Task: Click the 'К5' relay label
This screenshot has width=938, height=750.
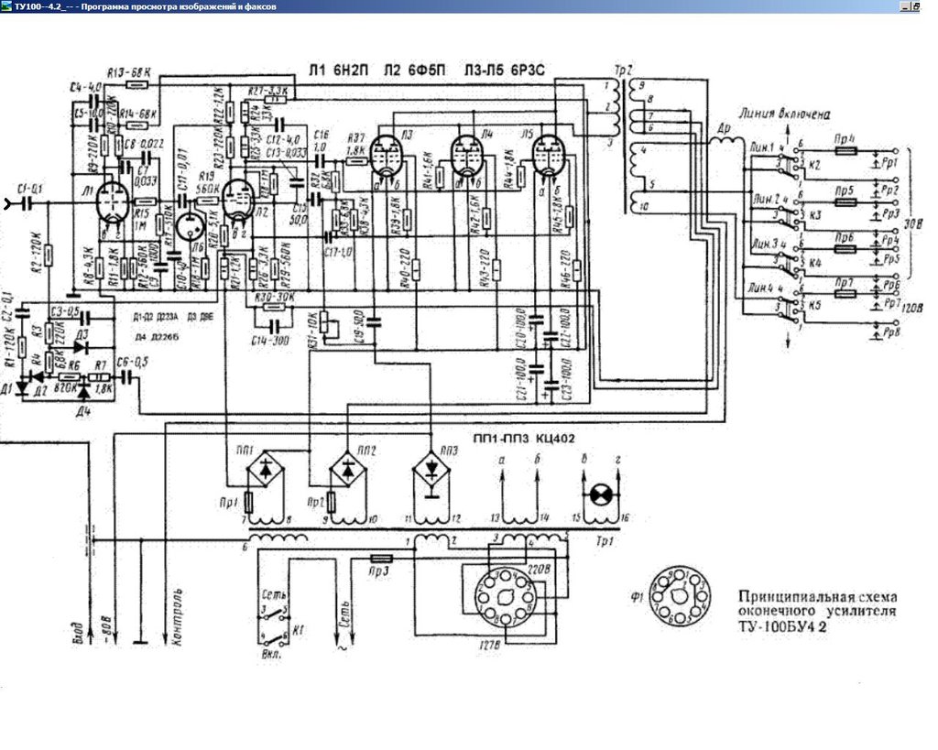Action: point(814,305)
